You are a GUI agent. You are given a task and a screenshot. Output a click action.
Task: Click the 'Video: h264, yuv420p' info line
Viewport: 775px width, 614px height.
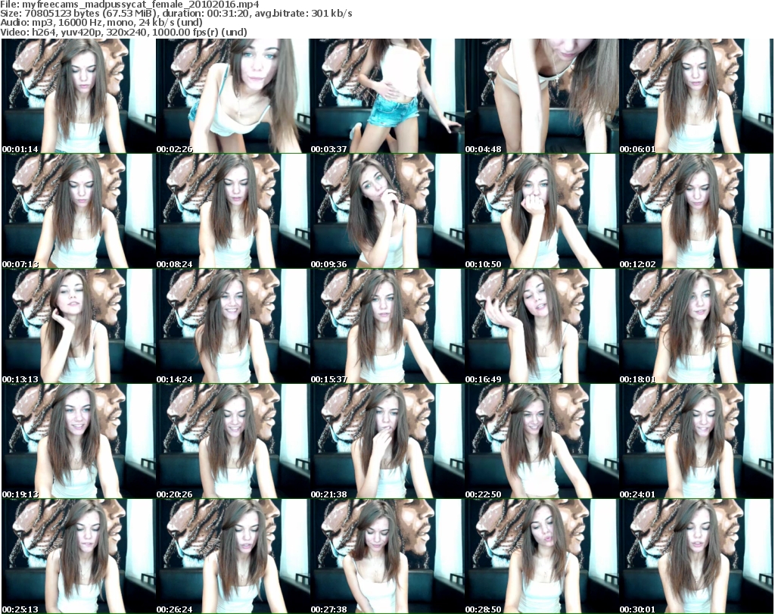click(x=123, y=32)
